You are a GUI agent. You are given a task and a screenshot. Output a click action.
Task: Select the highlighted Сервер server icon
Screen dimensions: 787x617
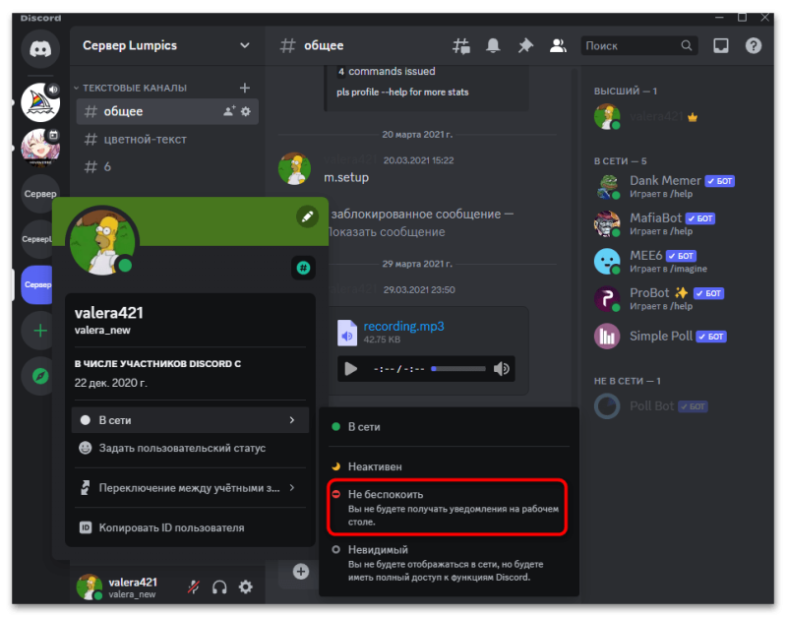tap(37, 284)
